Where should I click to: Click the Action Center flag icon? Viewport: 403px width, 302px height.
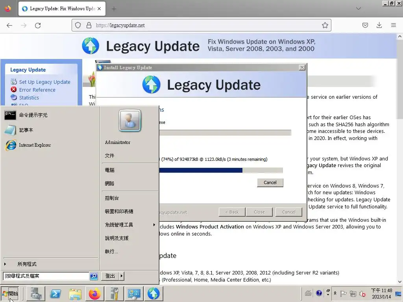click(343, 293)
